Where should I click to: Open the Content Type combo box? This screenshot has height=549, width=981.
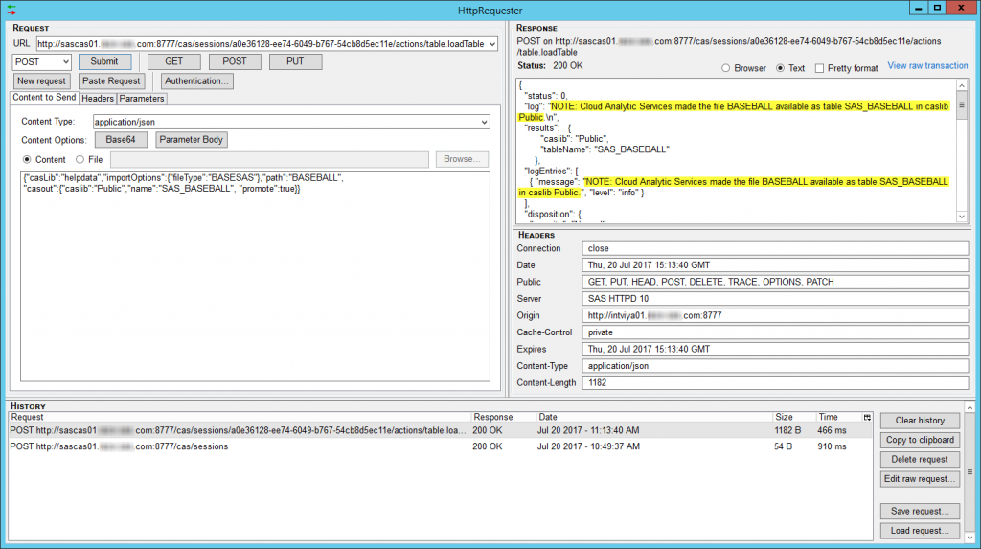click(x=483, y=122)
